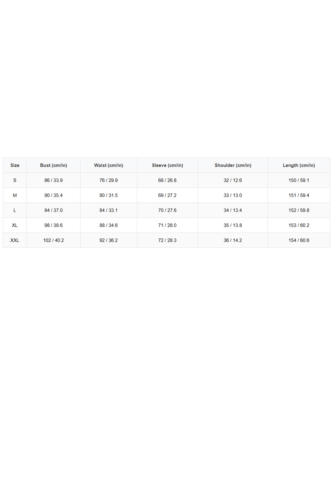Image resolution: width=334 pixels, height=502 pixels.
Task: Select length value '154 / 60.6'
Action: tap(299, 241)
